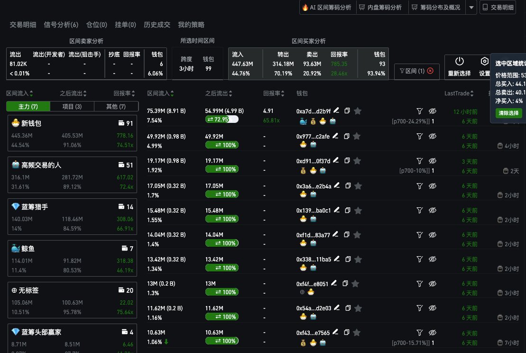
Task: Filter by wallet 0xf43...e7565
Action: pos(419,333)
